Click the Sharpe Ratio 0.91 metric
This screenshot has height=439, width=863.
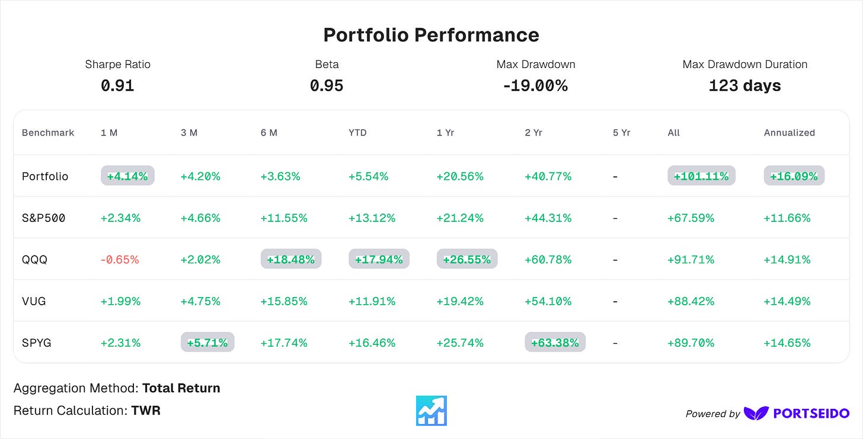point(117,76)
